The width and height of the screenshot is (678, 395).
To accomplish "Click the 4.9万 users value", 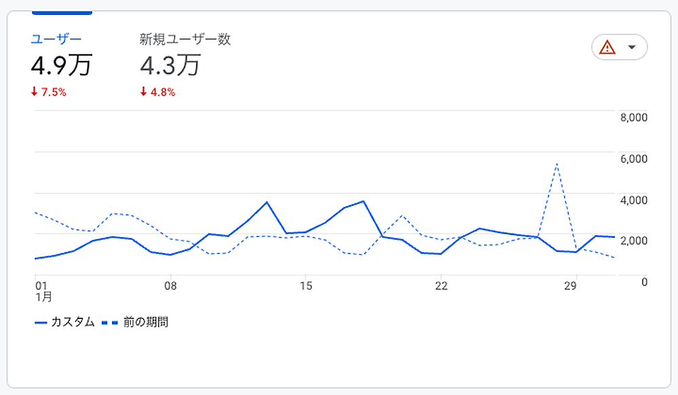I will (x=61, y=66).
